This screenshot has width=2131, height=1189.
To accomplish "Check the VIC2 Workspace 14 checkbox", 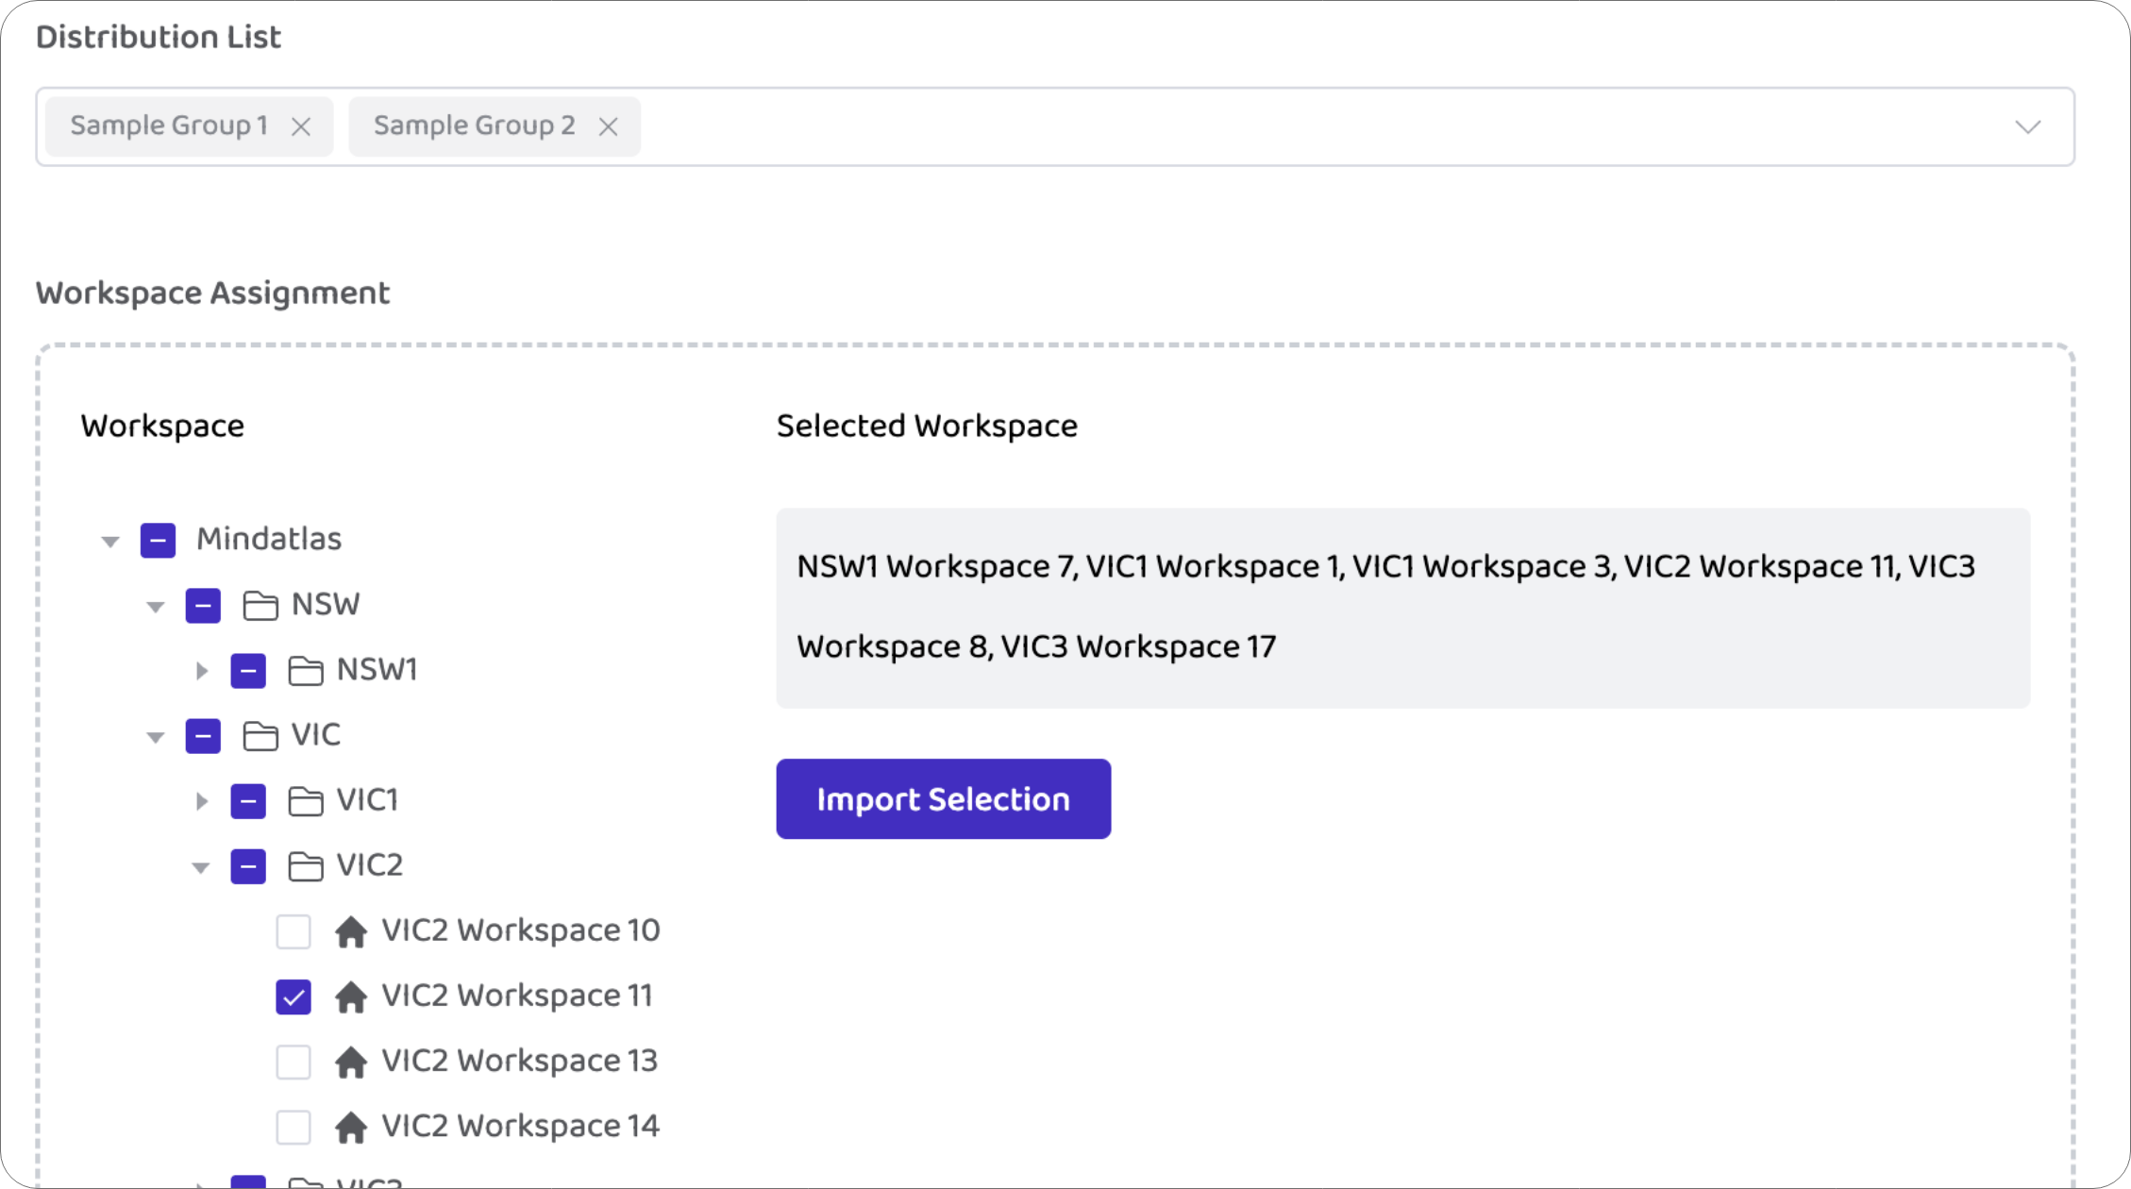I will 294,1127.
